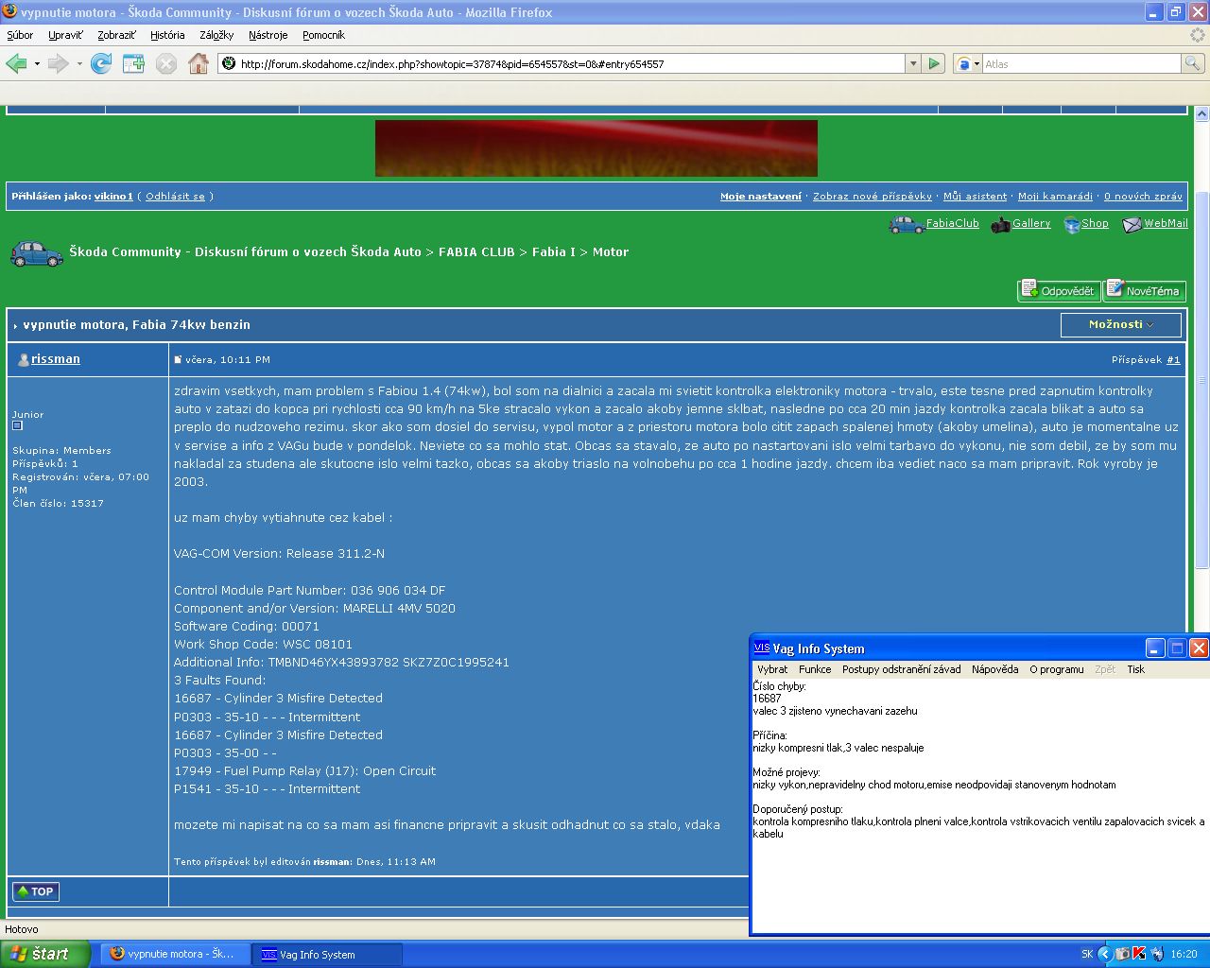The height and width of the screenshot is (968, 1210).
Task: Open the FABIA CLUB breadcrumb
Action: click(476, 252)
